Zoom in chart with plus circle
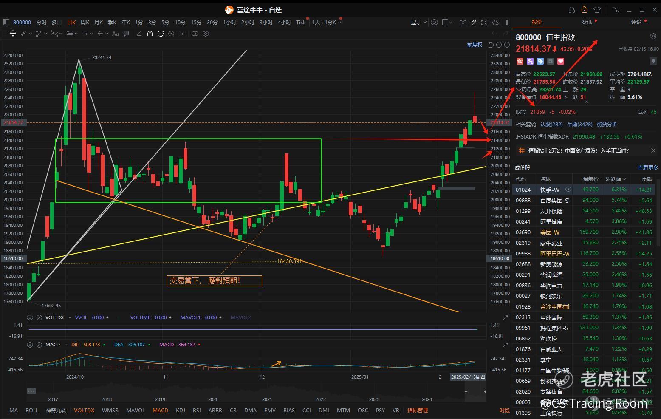661x419 pixels. 507,45
